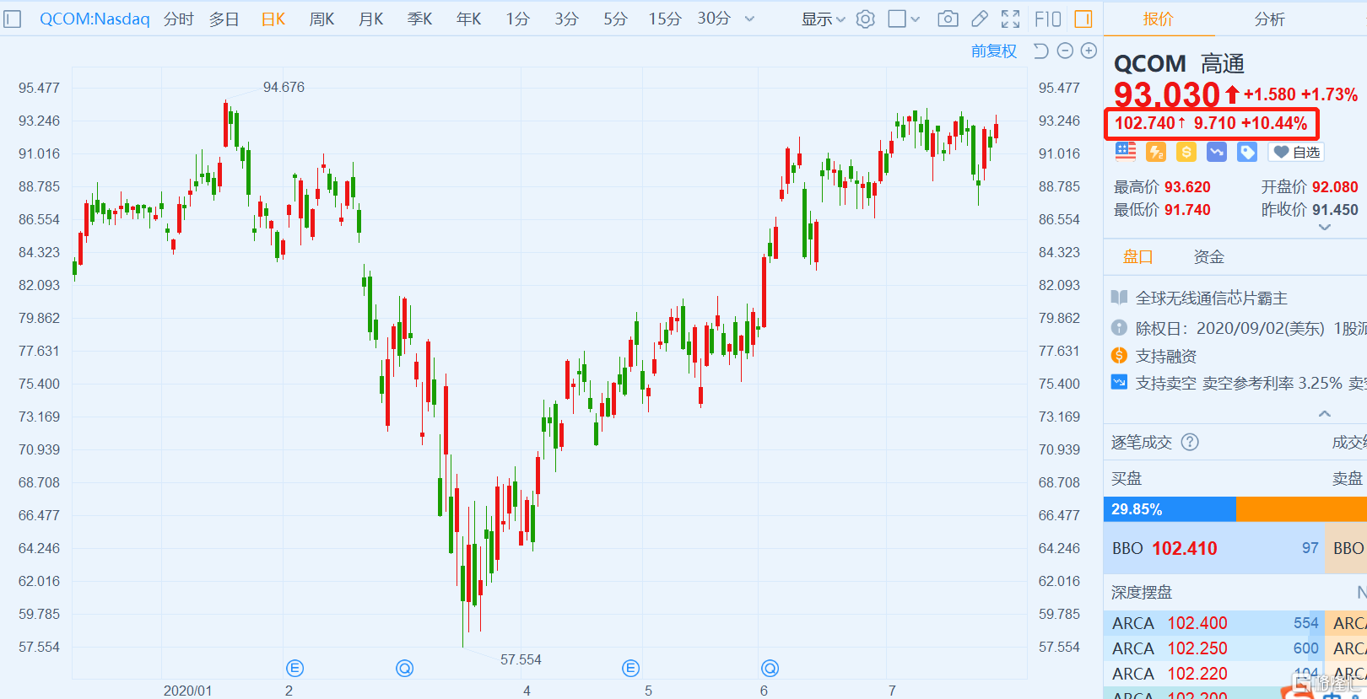Click the blue short-selling chart icon

coord(1217,152)
